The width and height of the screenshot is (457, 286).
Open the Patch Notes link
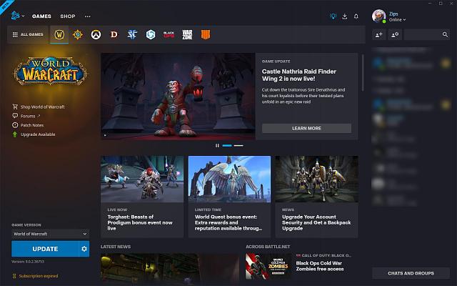[x=28, y=125]
